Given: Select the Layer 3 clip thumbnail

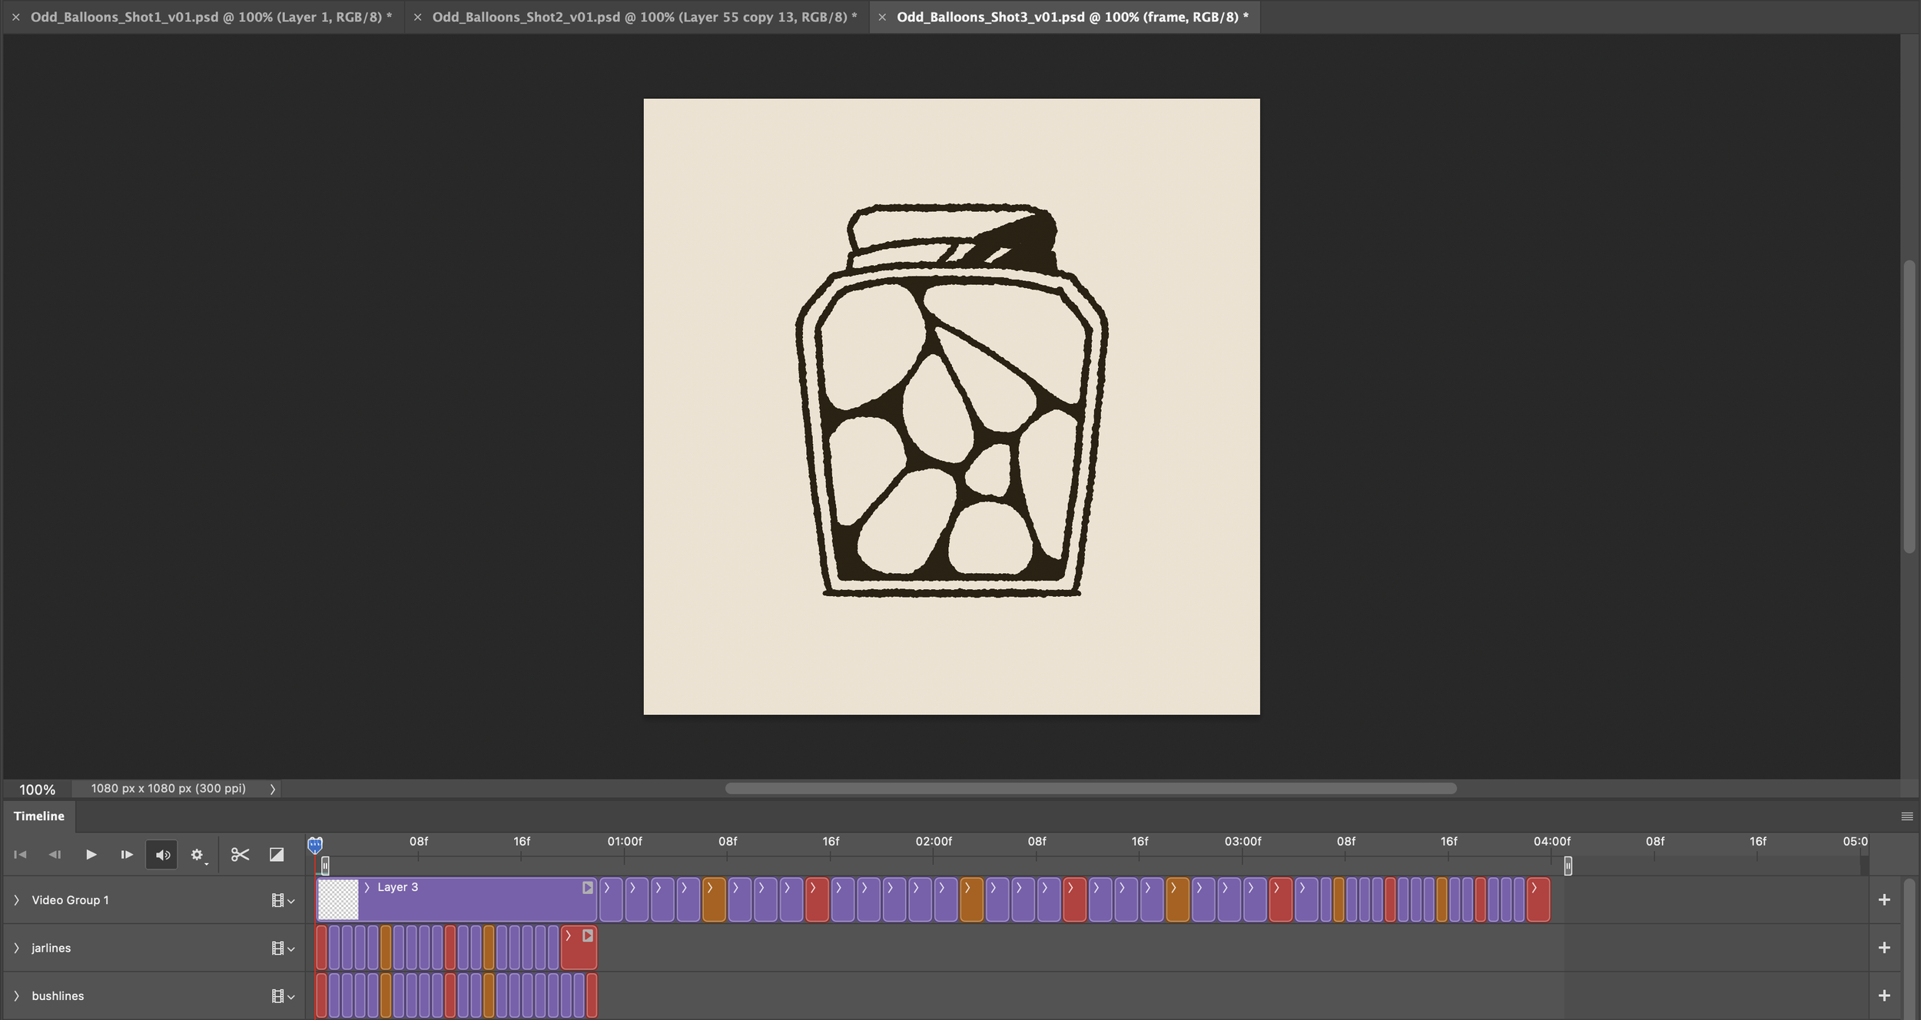Looking at the screenshot, I should tap(338, 899).
